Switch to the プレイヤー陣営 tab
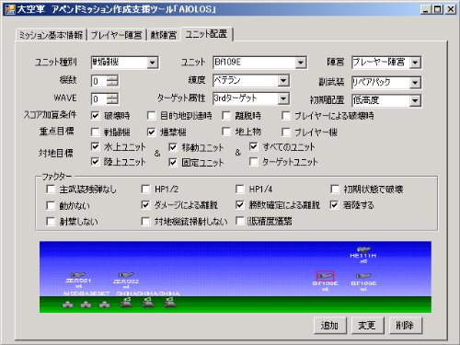The height and width of the screenshot is (345, 460). (x=117, y=35)
